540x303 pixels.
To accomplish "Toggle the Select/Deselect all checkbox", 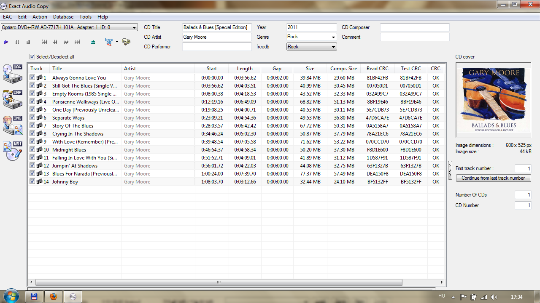I will [x=32, y=57].
